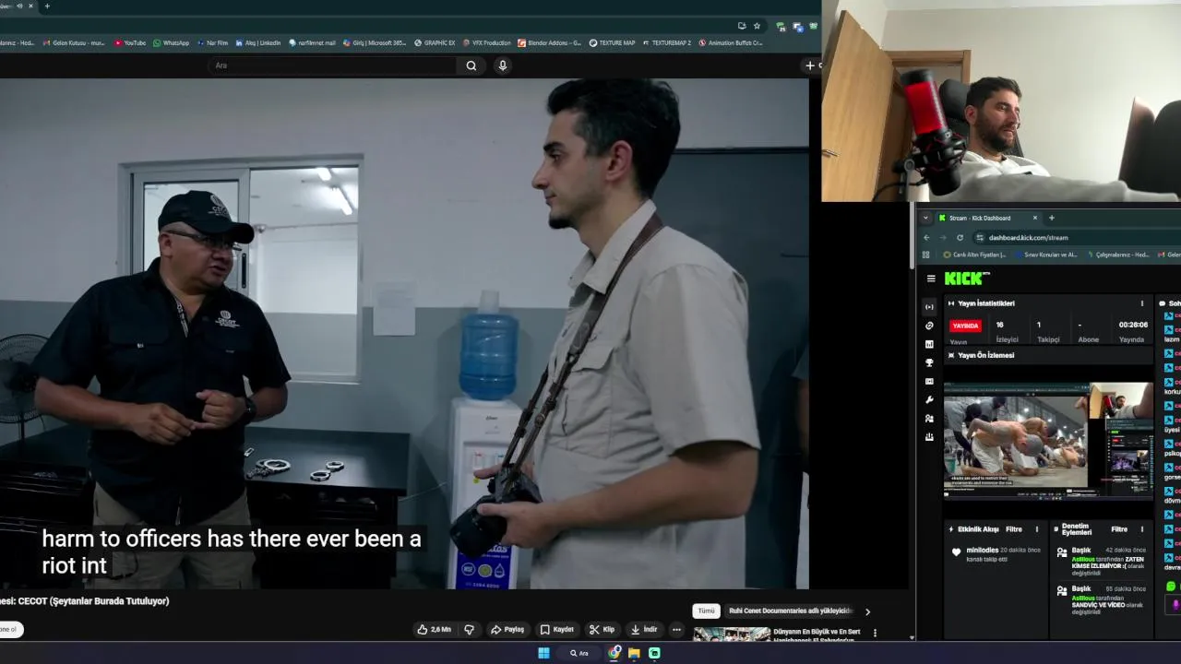Screen dimensions: 1181x664
Task: Open the TEXTUREMAP 2 bookmark
Action: tap(666, 42)
